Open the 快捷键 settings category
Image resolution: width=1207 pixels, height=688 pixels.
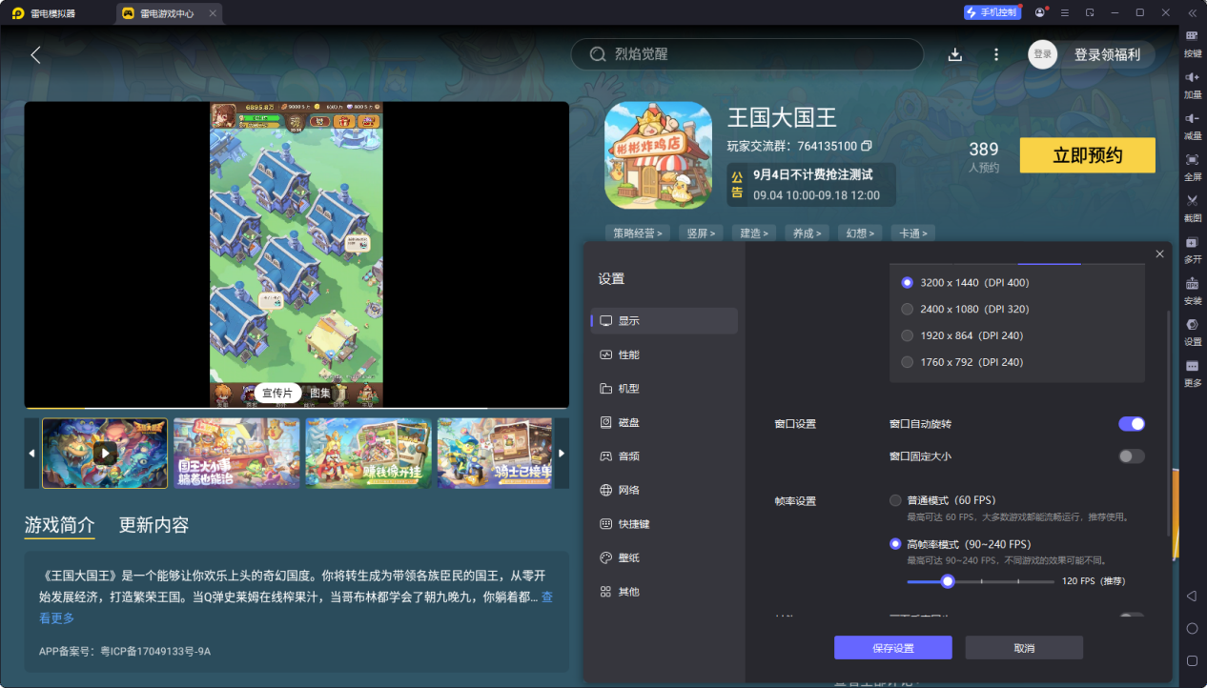click(665, 524)
